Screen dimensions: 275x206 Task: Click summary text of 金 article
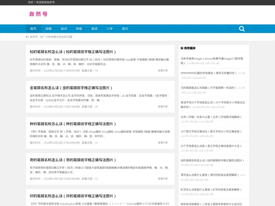(x=99, y=98)
